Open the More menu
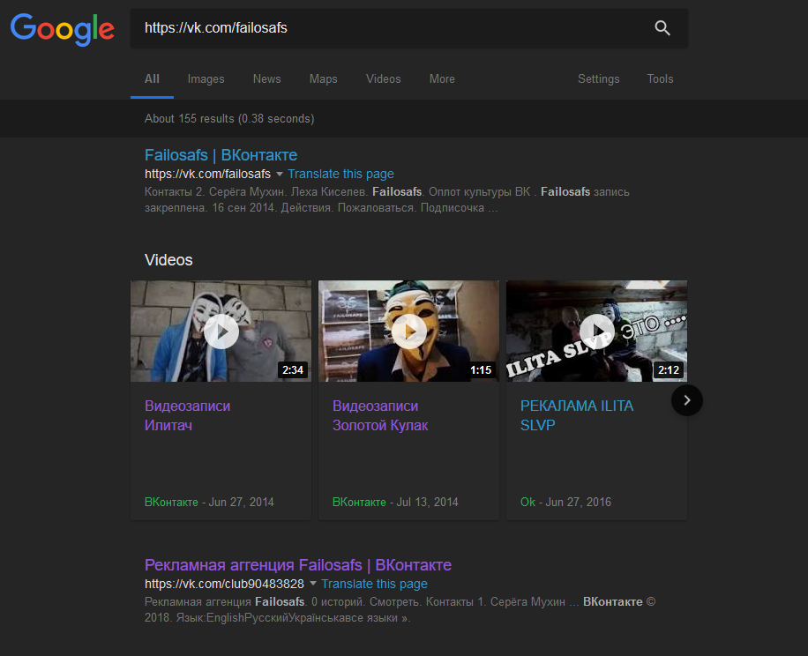This screenshot has width=808, height=656. pyautogui.click(x=442, y=78)
